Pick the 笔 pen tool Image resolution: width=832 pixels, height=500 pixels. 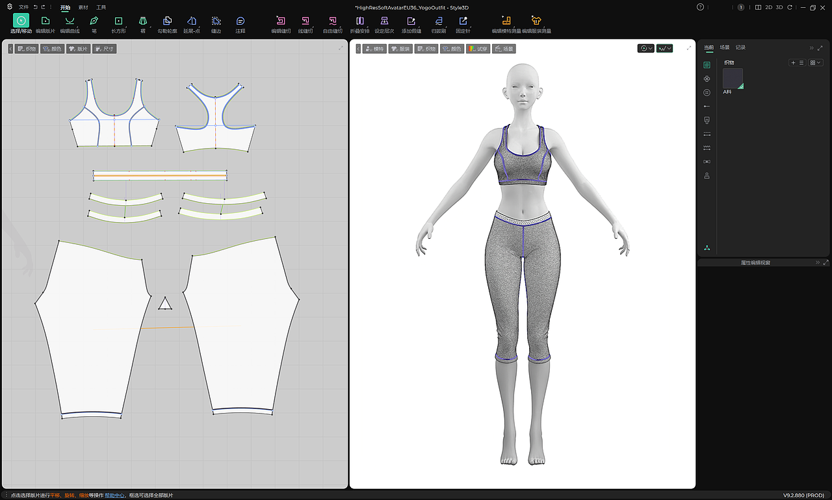tap(94, 24)
